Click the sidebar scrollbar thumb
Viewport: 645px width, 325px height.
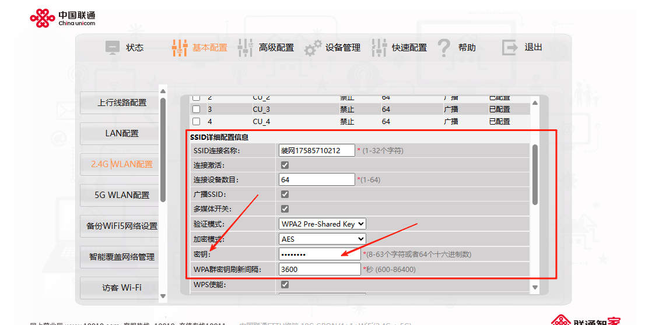[x=163, y=150]
